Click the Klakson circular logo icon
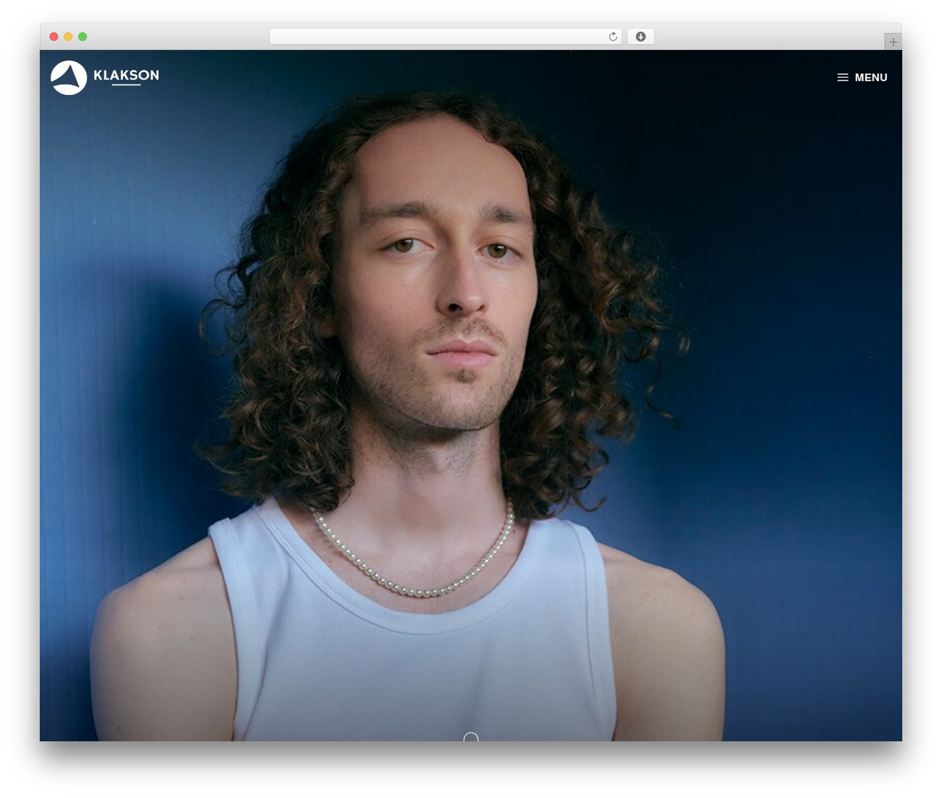 [x=68, y=77]
